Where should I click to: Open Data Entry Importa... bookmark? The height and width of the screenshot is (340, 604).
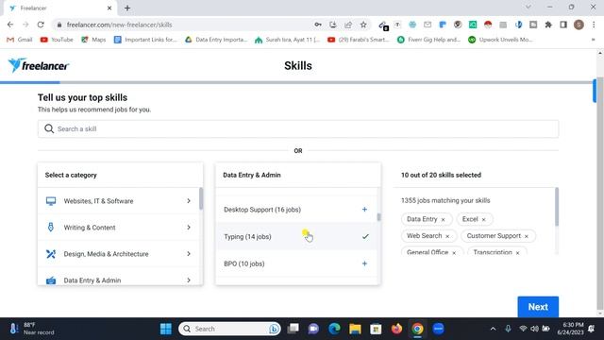pos(216,40)
